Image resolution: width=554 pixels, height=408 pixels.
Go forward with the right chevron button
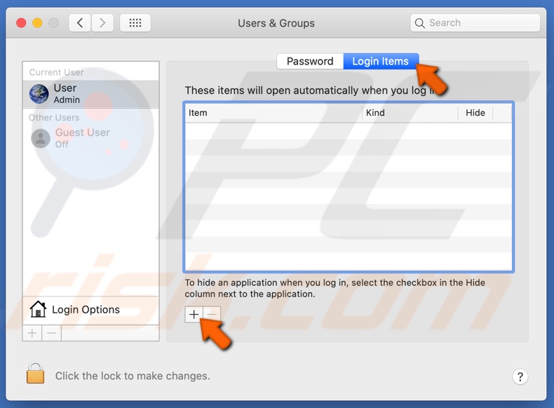tap(102, 23)
